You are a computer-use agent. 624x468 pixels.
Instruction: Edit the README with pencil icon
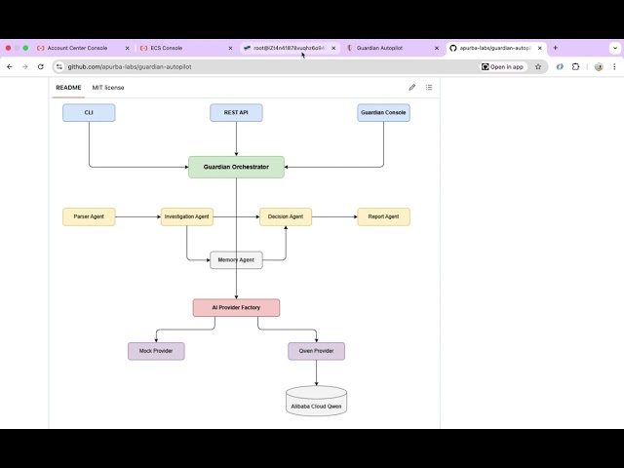coord(412,87)
